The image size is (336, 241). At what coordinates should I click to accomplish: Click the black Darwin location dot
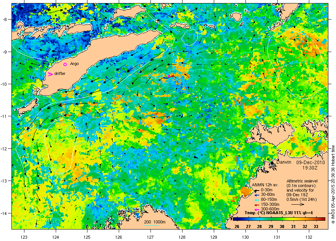click(272, 163)
